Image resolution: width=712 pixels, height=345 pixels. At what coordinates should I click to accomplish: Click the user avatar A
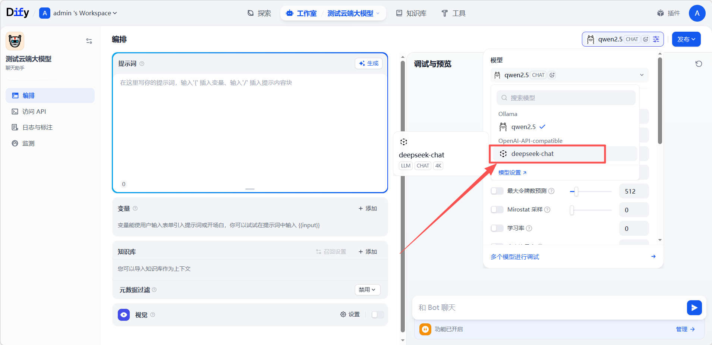[x=697, y=13]
